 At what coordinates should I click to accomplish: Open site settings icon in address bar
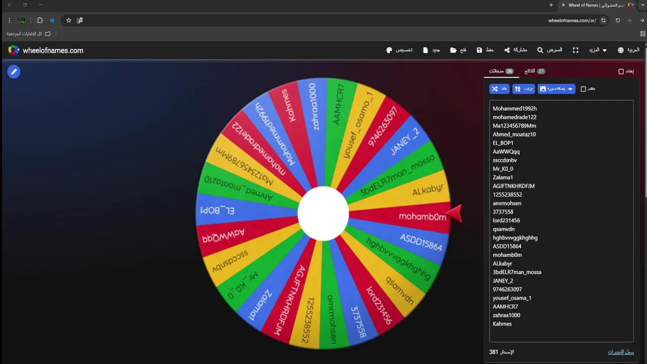point(603,21)
